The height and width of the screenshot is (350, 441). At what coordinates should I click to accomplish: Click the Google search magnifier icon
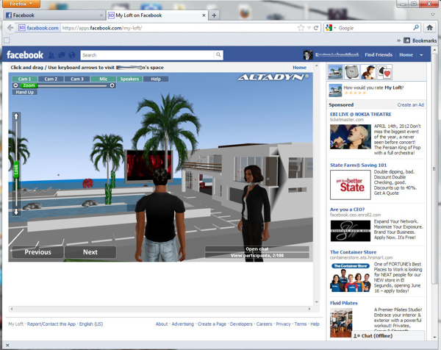[416, 27]
